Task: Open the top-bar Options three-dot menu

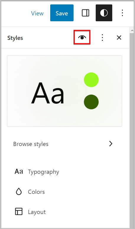Action: (x=123, y=13)
